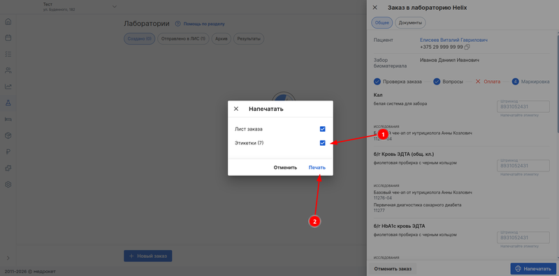Screen dimensions: 559x276
Task: Open the task checklist icon in sidebar
Action: click(x=8, y=54)
